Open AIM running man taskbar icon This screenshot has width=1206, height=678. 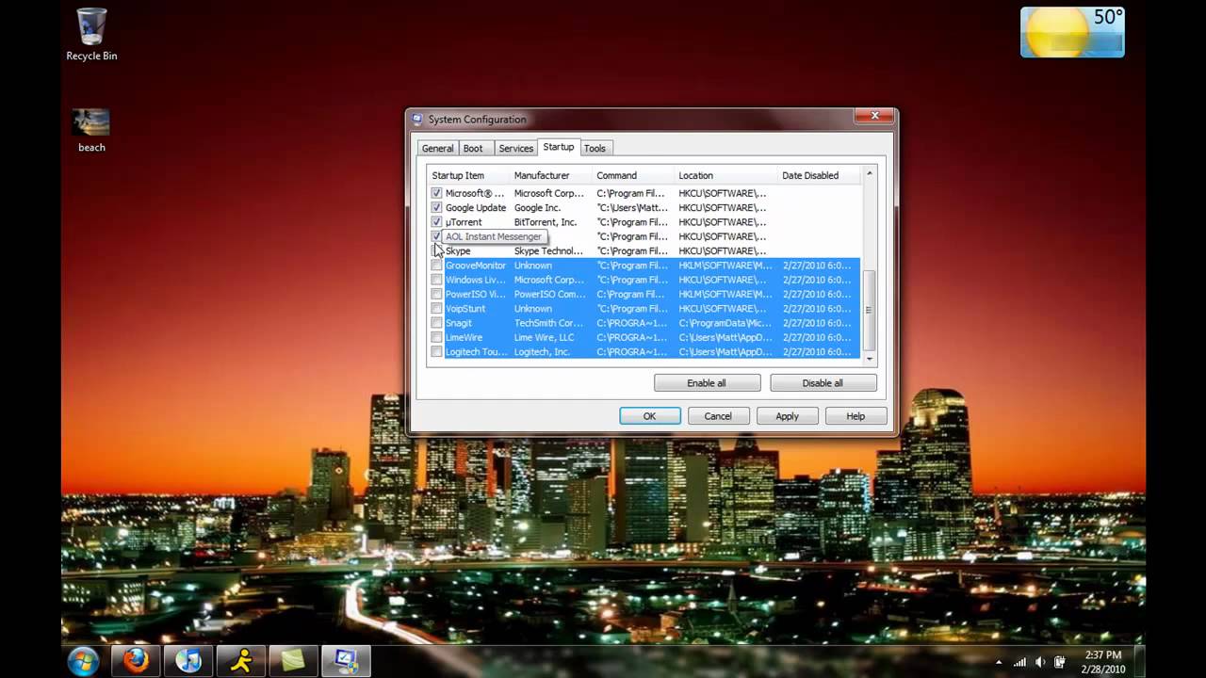click(241, 660)
